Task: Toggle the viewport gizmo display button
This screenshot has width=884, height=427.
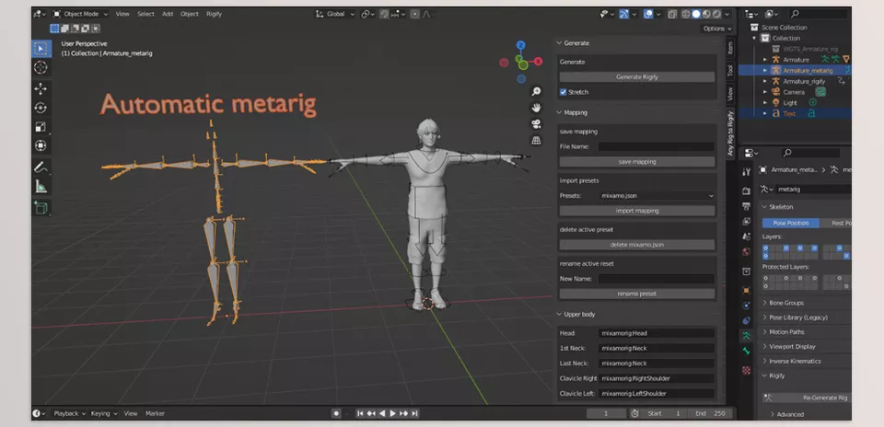Action: click(624, 14)
